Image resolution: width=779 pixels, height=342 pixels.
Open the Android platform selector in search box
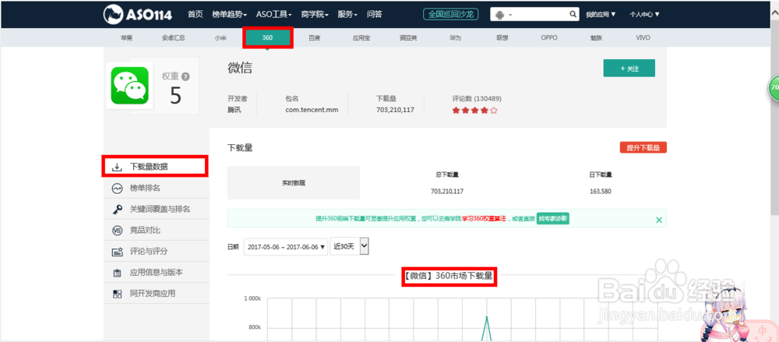click(x=504, y=15)
